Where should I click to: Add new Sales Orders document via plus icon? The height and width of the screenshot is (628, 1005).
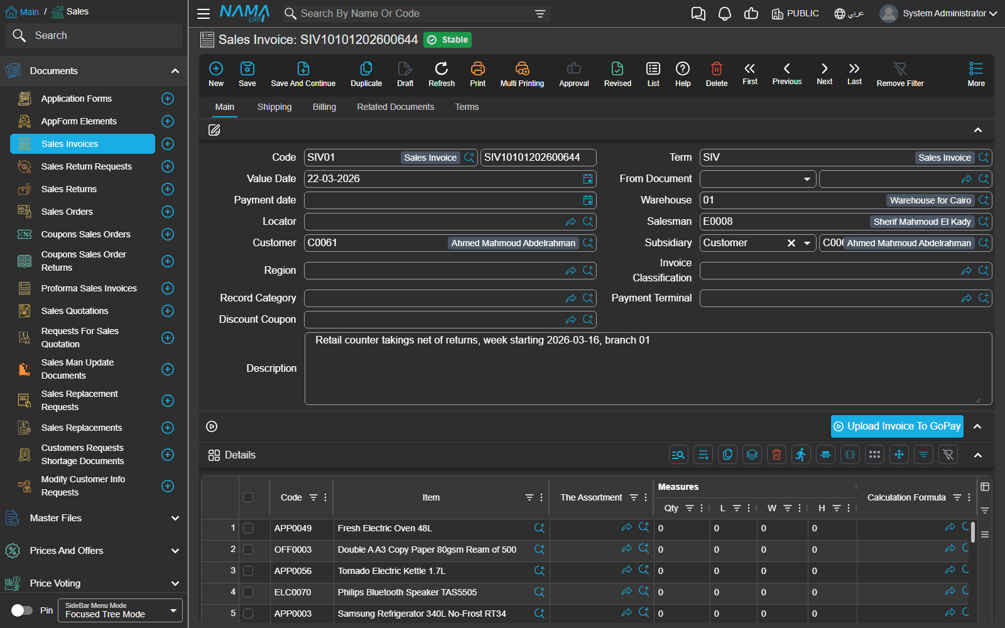(x=168, y=212)
